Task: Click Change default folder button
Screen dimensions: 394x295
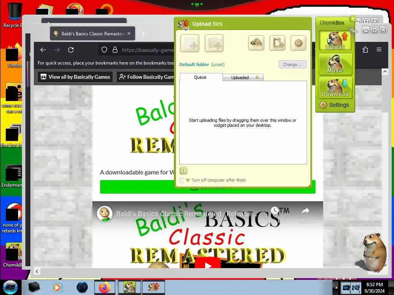Action: click(x=292, y=65)
